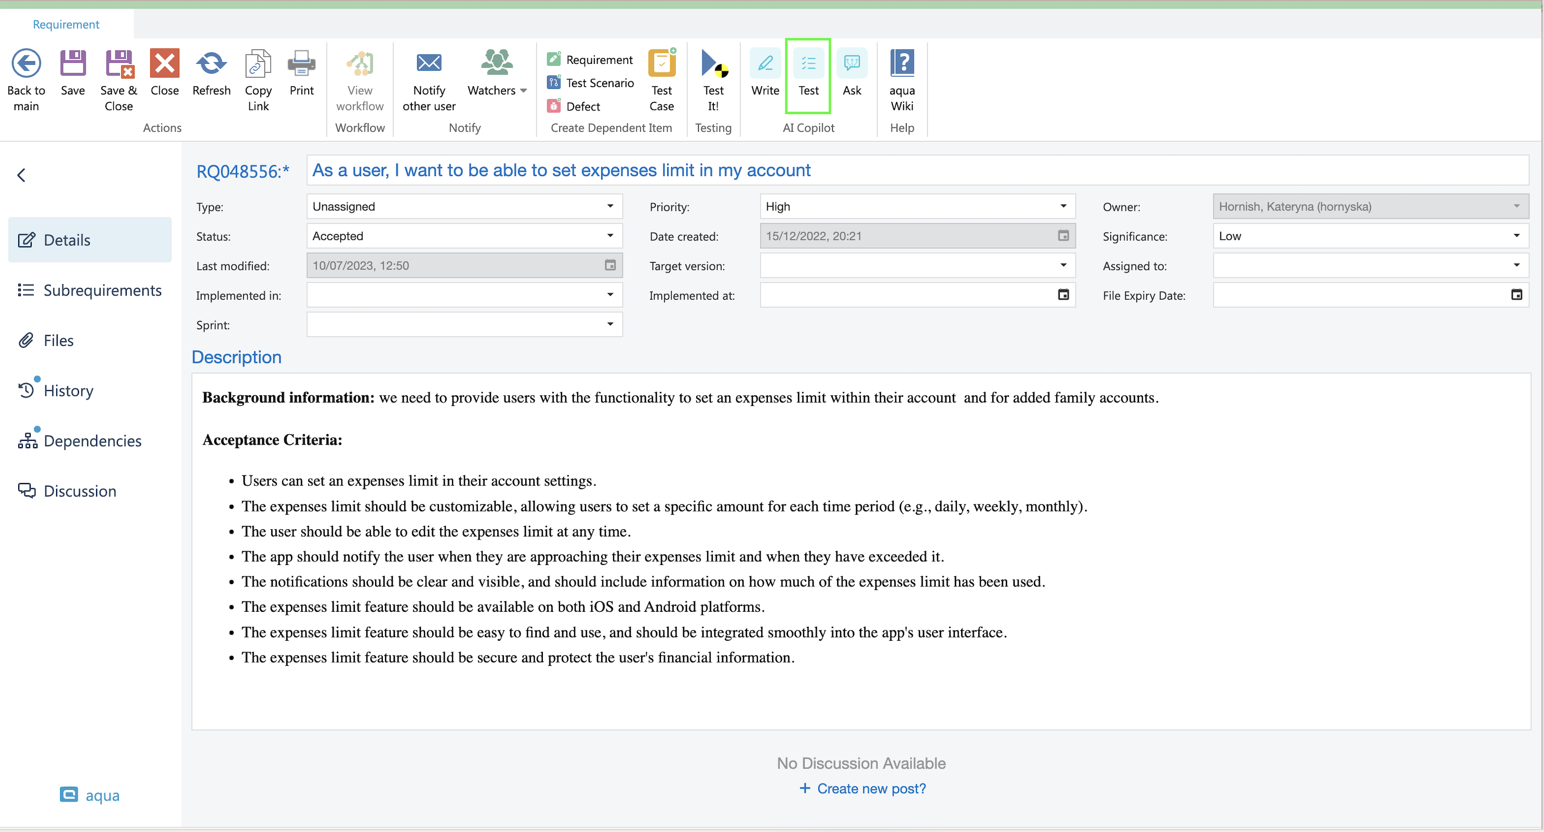Click the Copy Link icon
Viewport: 1544px width, 832px height.
click(x=258, y=63)
